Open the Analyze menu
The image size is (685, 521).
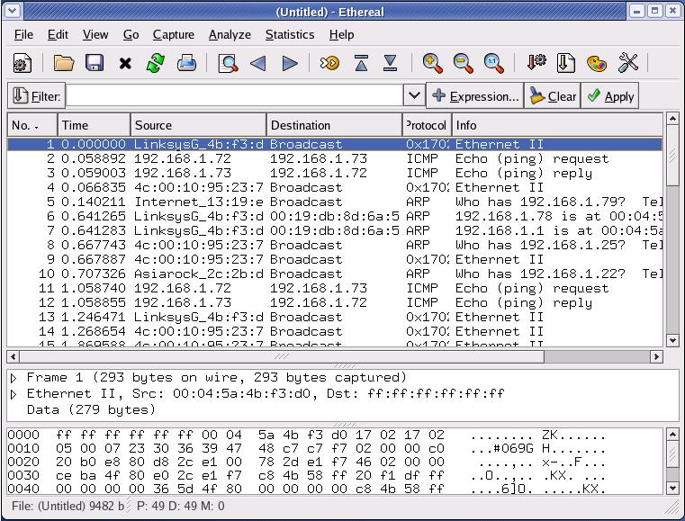pyautogui.click(x=230, y=34)
